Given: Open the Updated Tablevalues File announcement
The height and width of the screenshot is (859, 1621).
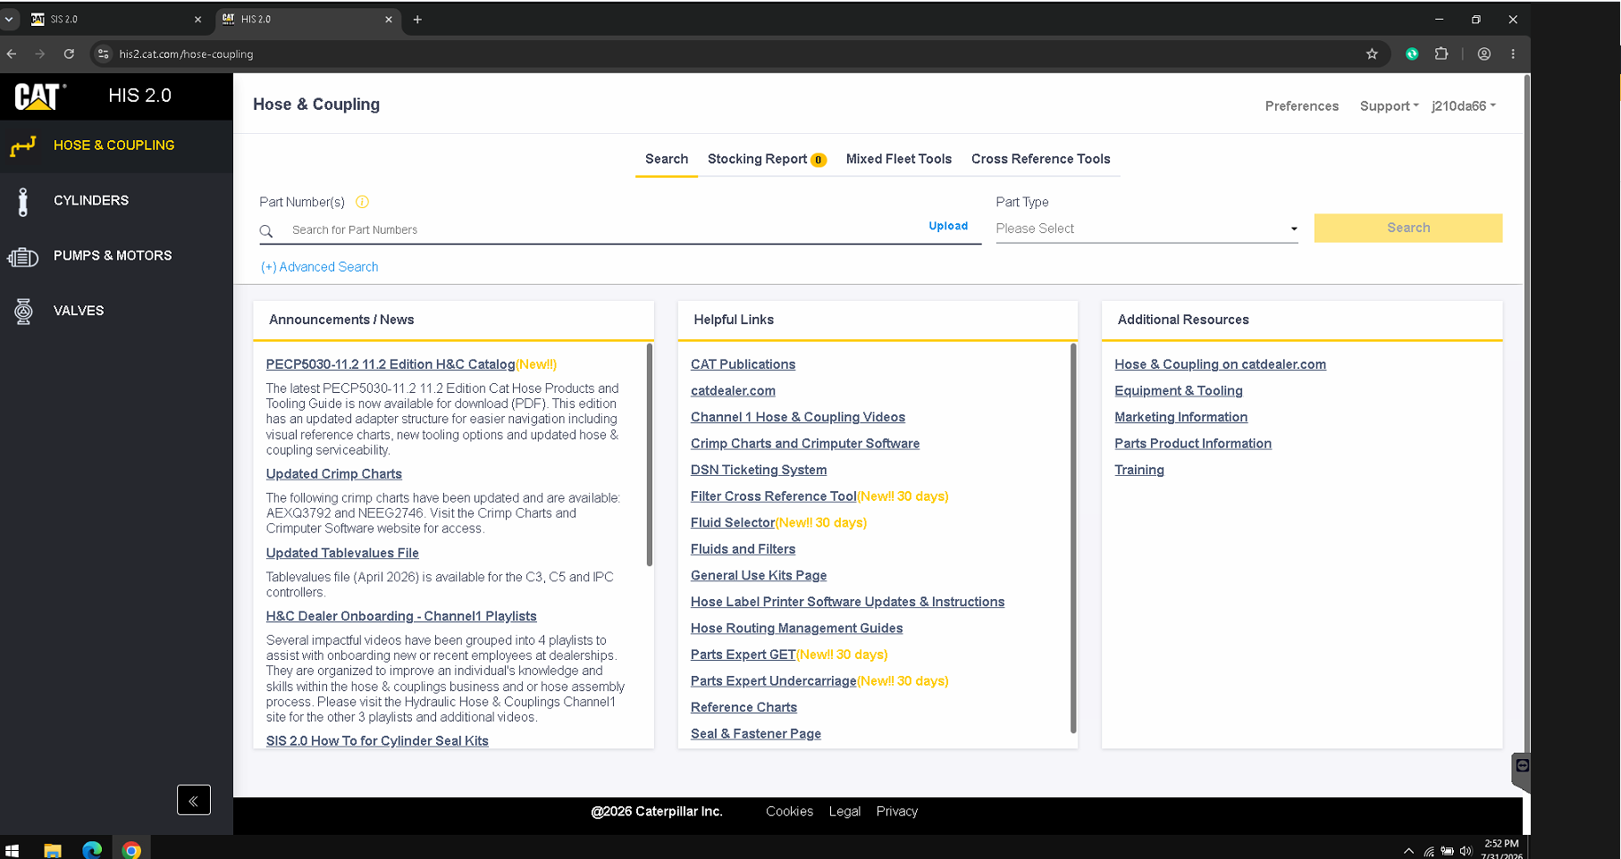Looking at the screenshot, I should (342, 554).
